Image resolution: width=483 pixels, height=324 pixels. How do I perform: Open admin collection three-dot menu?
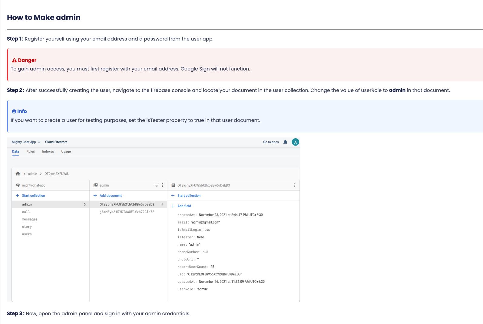tap(163, 185)
